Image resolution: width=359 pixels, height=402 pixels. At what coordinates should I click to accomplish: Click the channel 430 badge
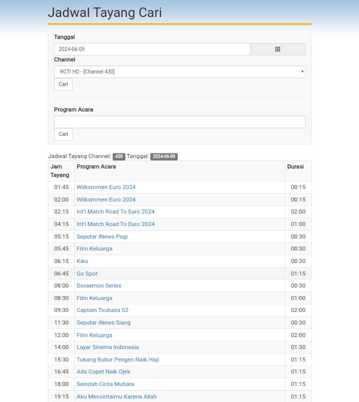pos(119,156)
